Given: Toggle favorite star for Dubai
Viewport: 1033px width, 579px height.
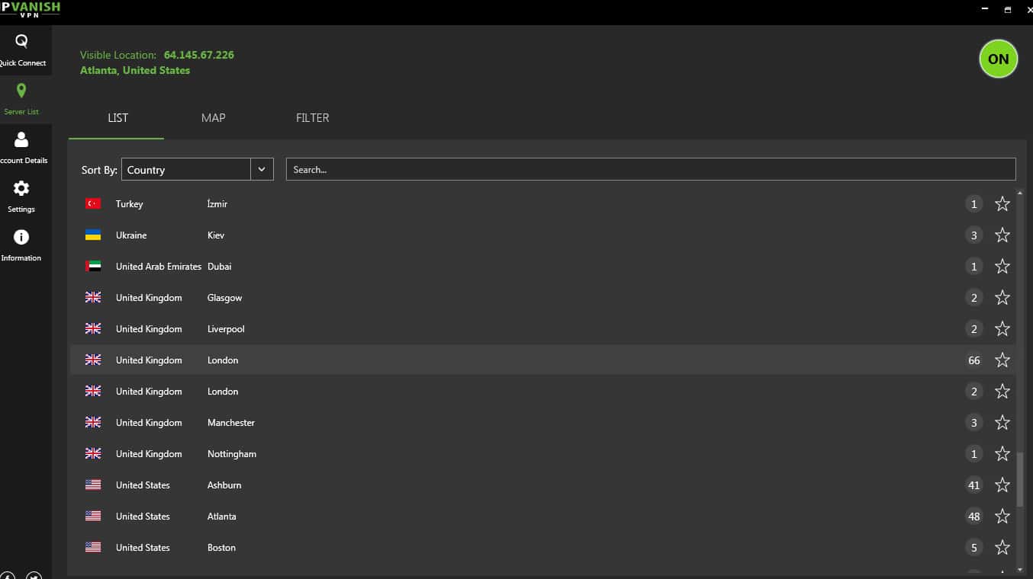Looking at the screenshot, I should point(1002,266).
